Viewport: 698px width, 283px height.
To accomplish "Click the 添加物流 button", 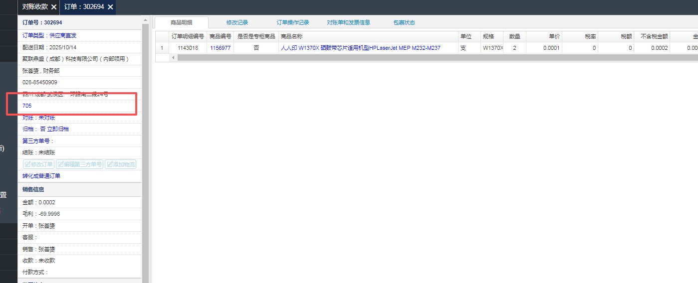I will (x=120, y=164).
